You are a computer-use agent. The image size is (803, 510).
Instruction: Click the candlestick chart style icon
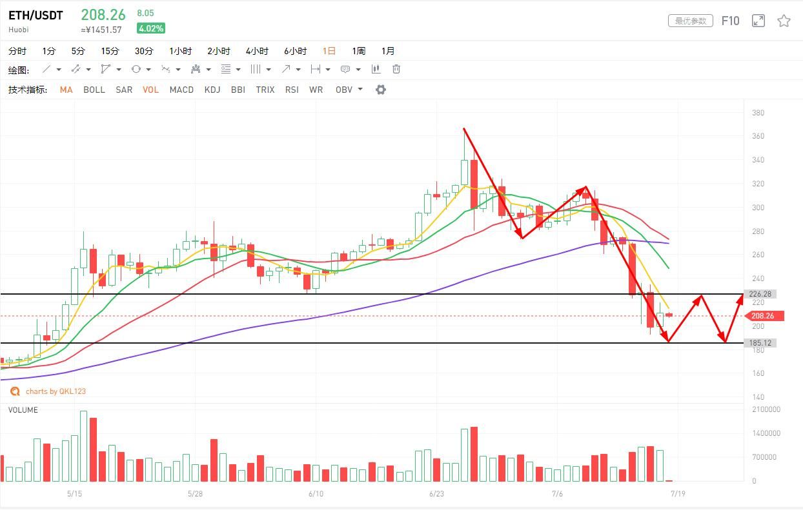pyautogui.click(x=376, y=69)
